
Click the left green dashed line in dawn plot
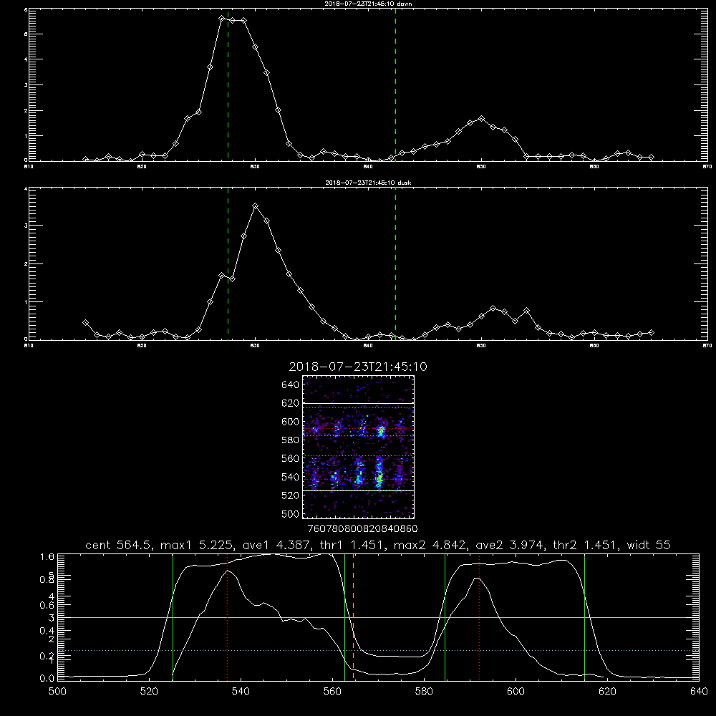tap(228, 84)
